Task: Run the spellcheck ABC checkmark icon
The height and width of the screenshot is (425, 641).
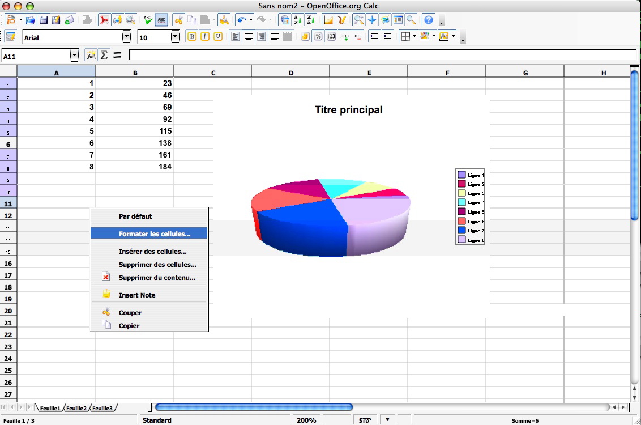Action: [x=148, y=20]
